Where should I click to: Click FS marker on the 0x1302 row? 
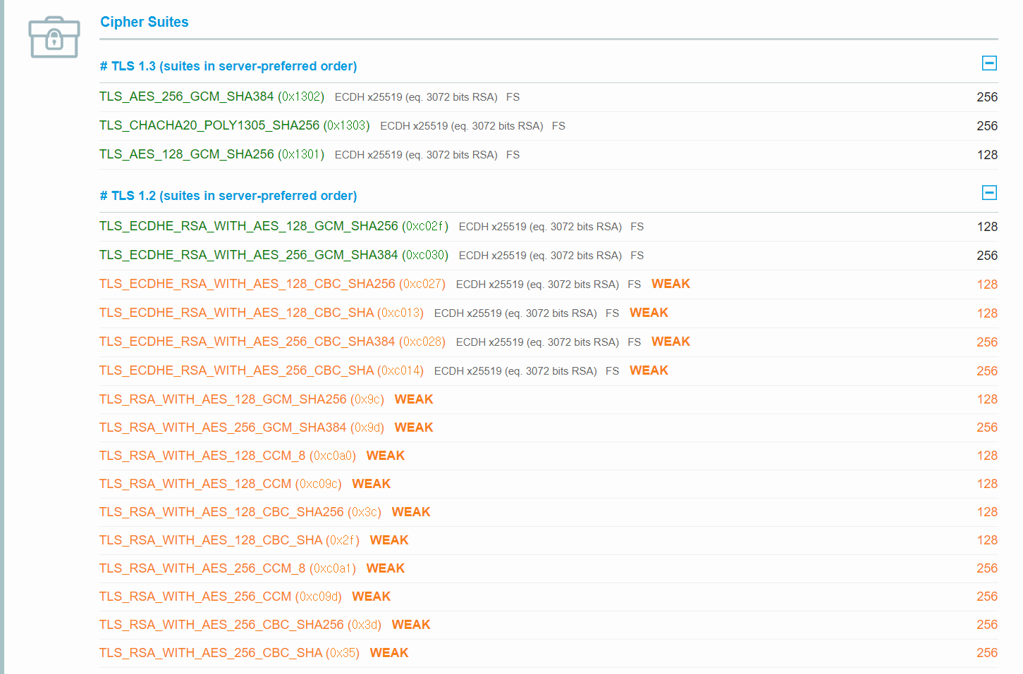click(513, 97)
